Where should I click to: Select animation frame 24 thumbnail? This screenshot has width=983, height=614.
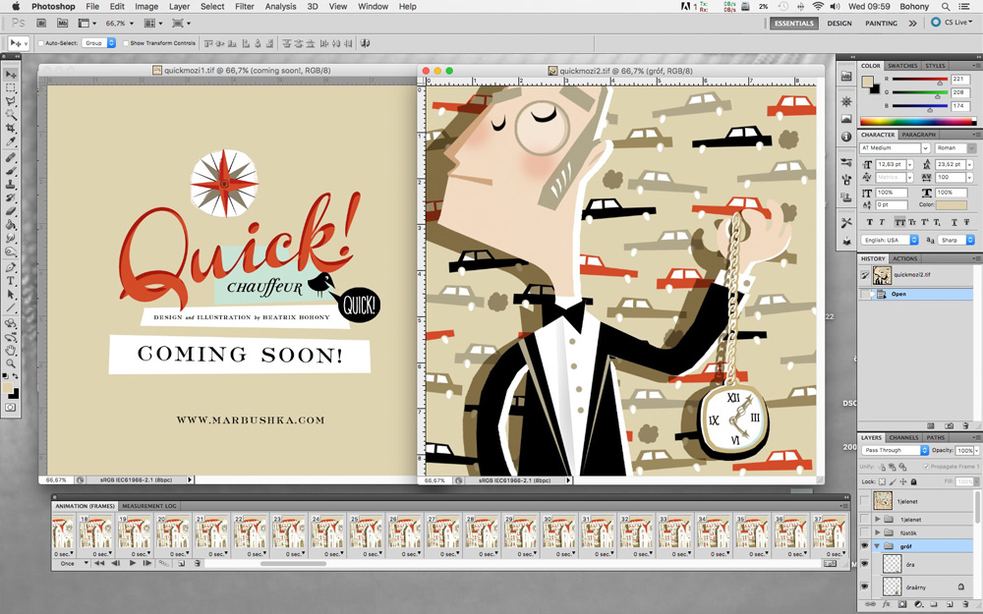[x=326, y=533]
